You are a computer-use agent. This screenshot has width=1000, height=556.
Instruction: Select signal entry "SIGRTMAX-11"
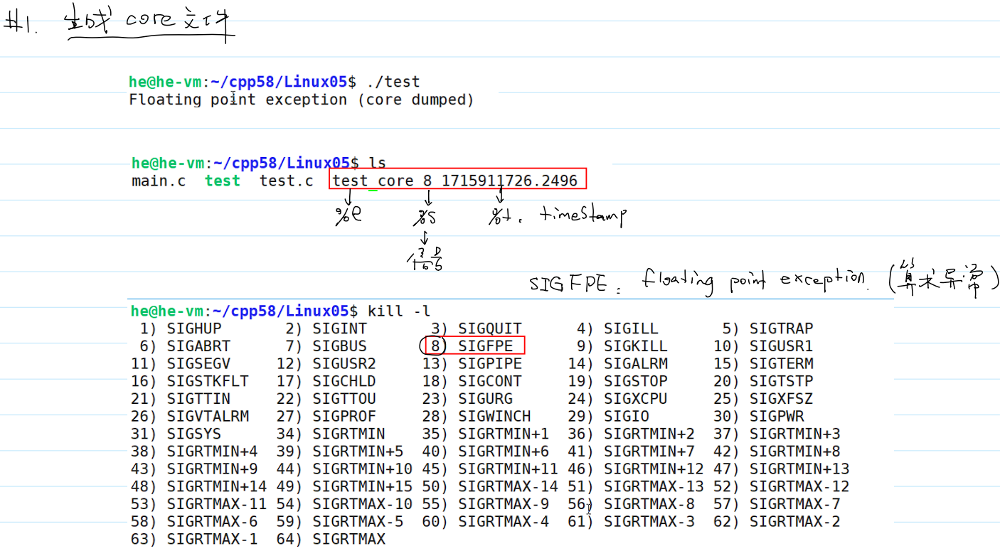217,504
